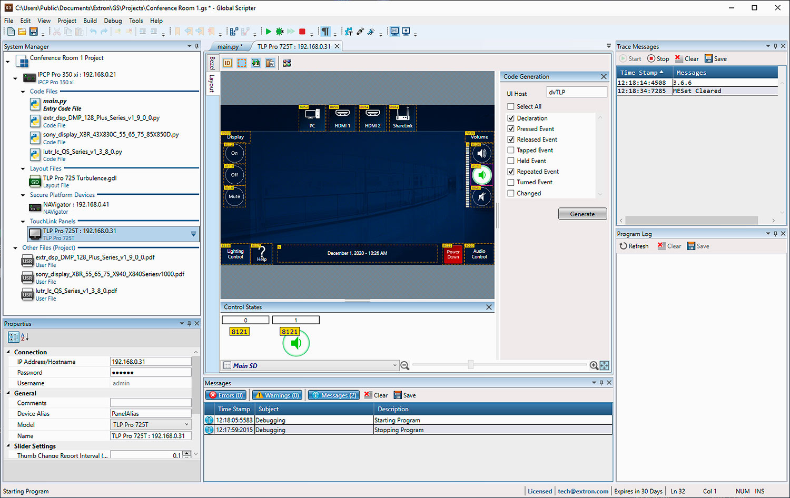
Task: Switch to the main.py tab
Action: 230,46
